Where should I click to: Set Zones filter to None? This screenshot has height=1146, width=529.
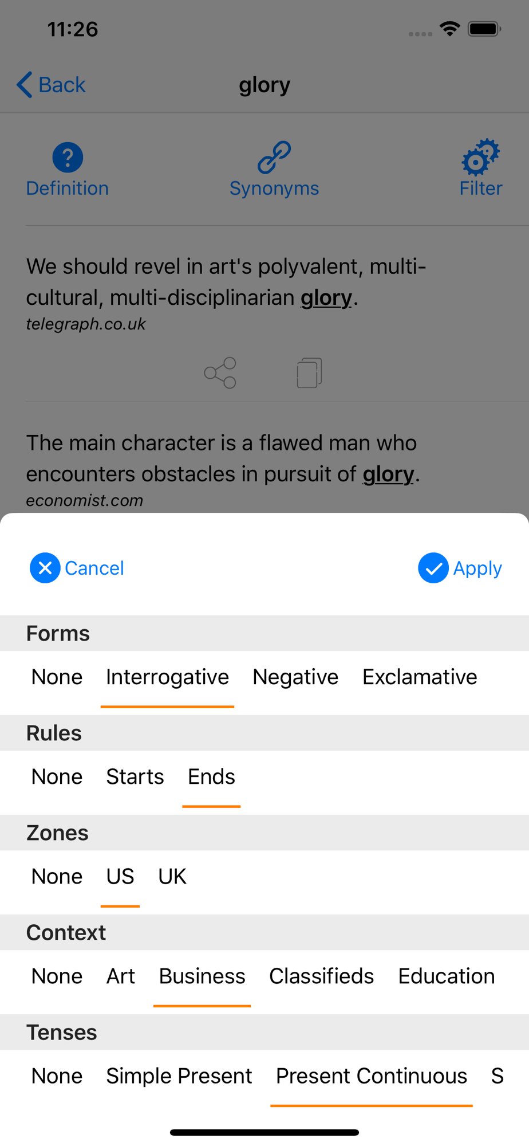(x=57, y=876)
